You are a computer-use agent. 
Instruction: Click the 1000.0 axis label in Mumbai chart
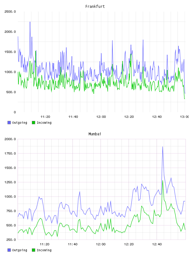point(10,197)
